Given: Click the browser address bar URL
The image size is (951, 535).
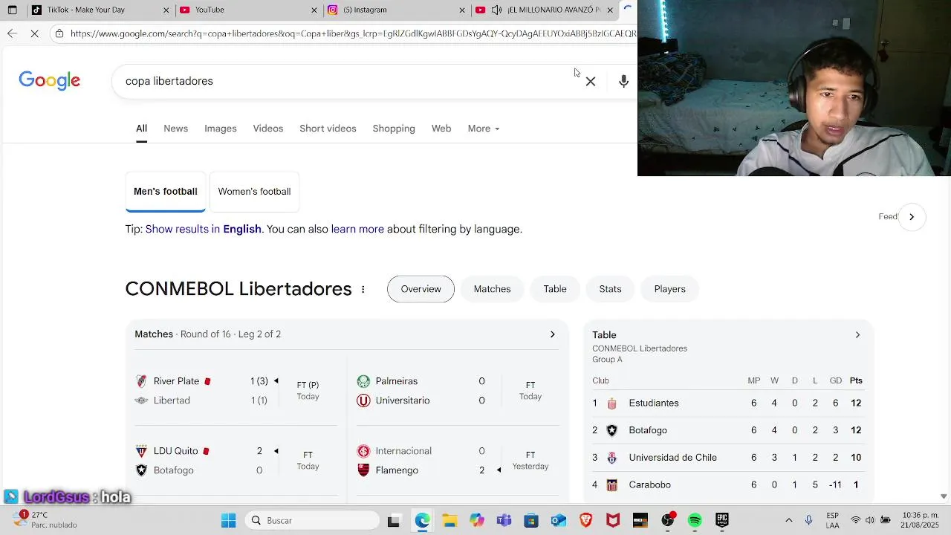Looking at the screenshot, I should (x=353, y=33).
